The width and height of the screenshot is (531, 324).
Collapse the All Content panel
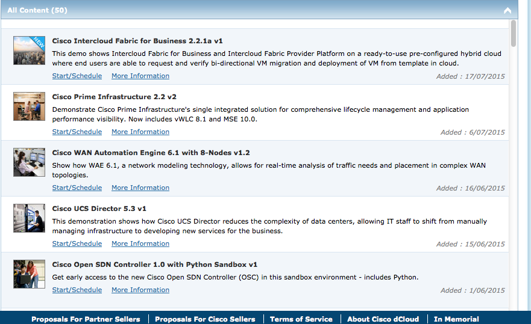(507, 10)
